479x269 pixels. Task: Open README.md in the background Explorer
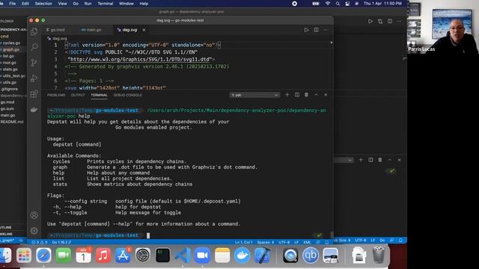tap(13, 122)
